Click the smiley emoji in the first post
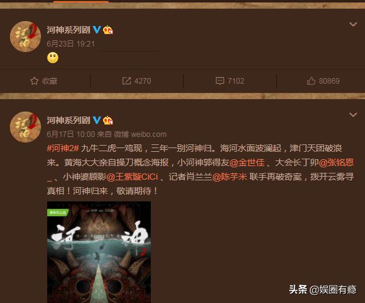The image size is (365, 303). point(53,58)
